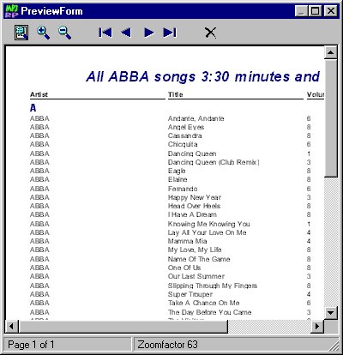Jump to the last page
Image resolution: width=343 pixels, height=355 pixels.
tap(170, 33)
